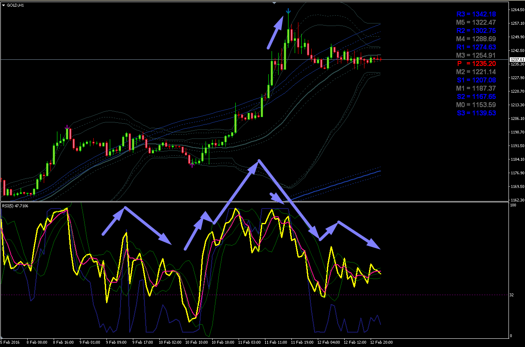This screenshot has width=525, height=347.
Task: Click the small purple arrow below the large peak
Action: 277,198
